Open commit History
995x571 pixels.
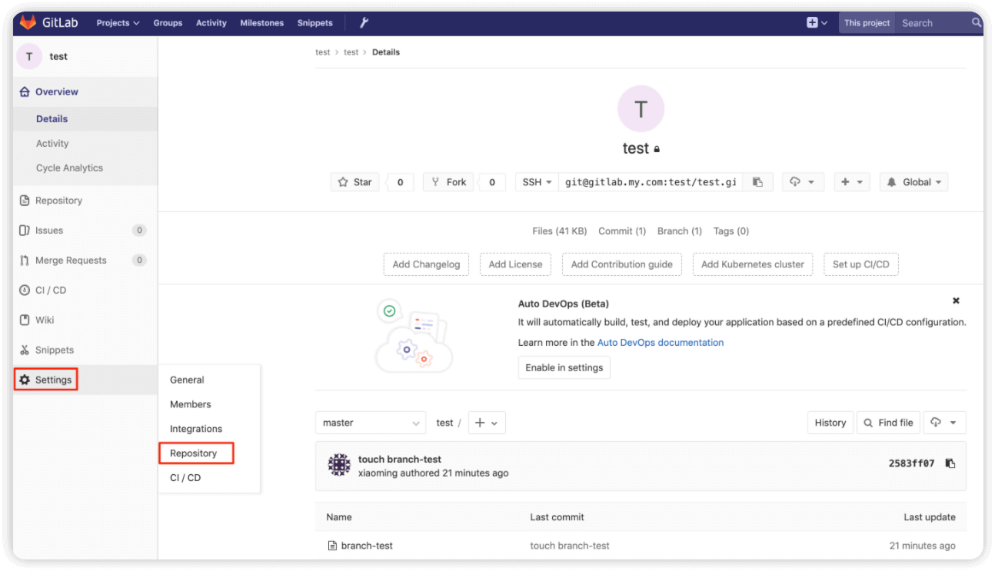(x=830, y=423)
